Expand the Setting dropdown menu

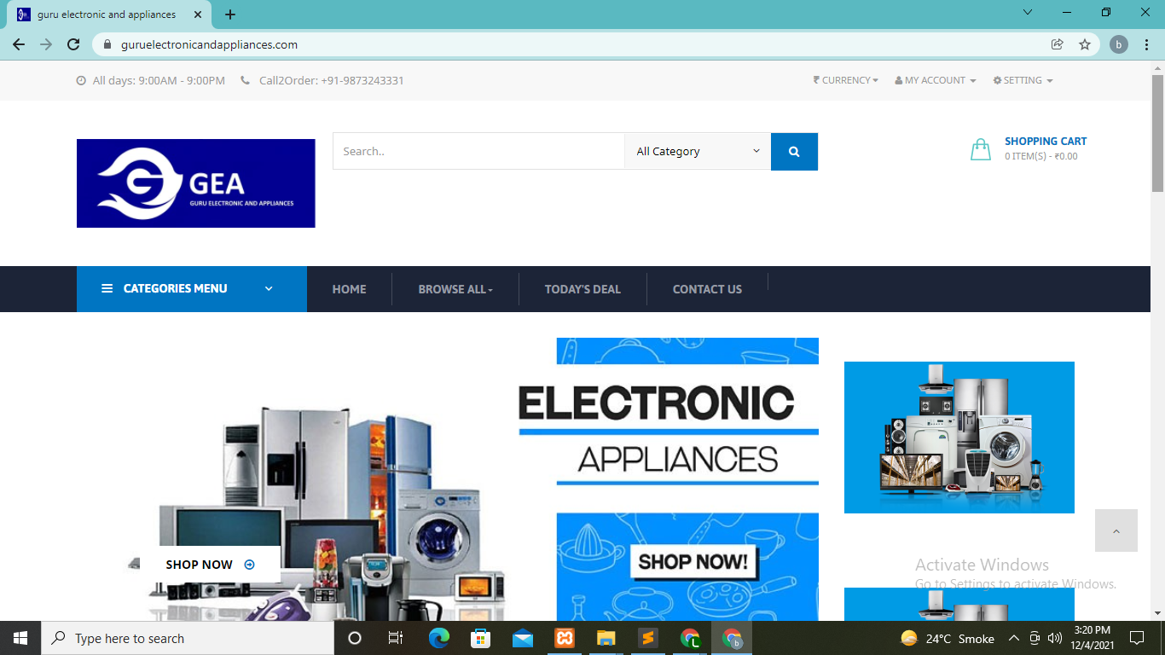point(1023,80)
